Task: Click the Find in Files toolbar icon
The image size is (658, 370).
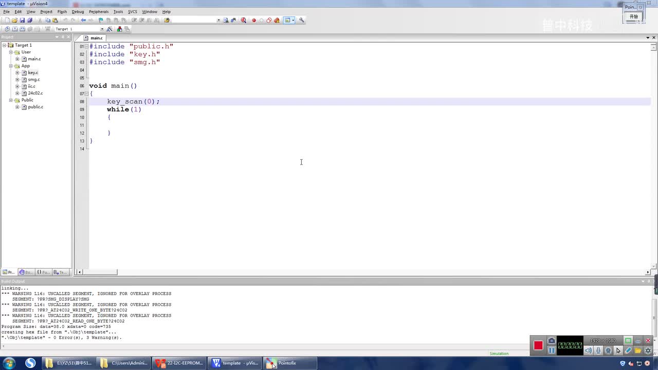Action: [x=167, y=21]
